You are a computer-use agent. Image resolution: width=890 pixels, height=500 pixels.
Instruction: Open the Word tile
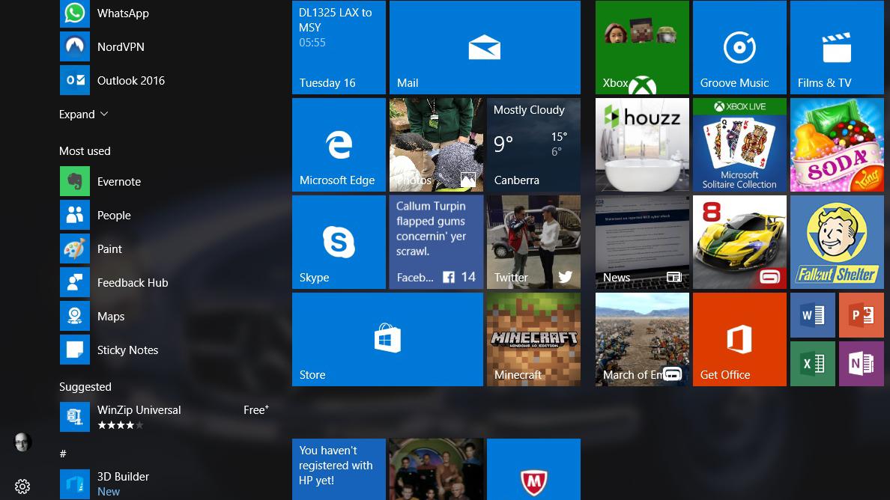tap(812, 315)
